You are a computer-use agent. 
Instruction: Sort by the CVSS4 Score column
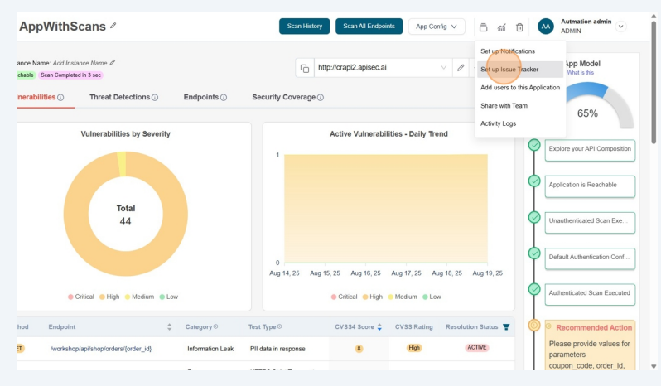pyautogui.click(x=379, y=327)
